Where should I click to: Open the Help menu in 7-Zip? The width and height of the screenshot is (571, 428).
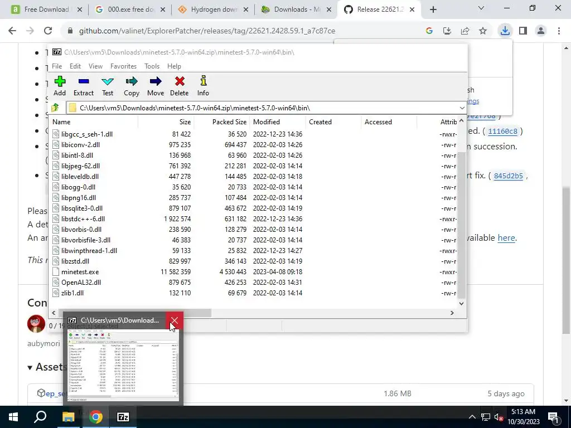(174, 66)
